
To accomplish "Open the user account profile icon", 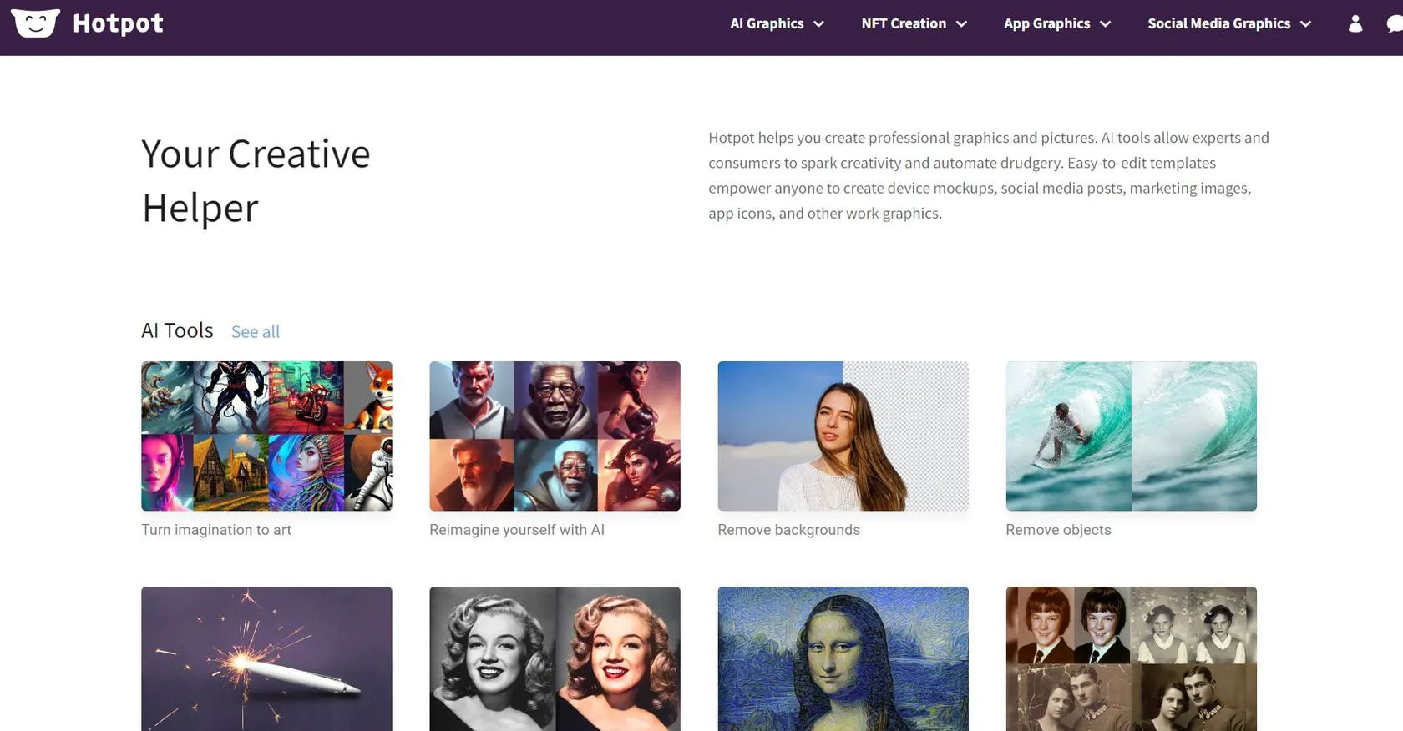I will (x=1355, y=23).
